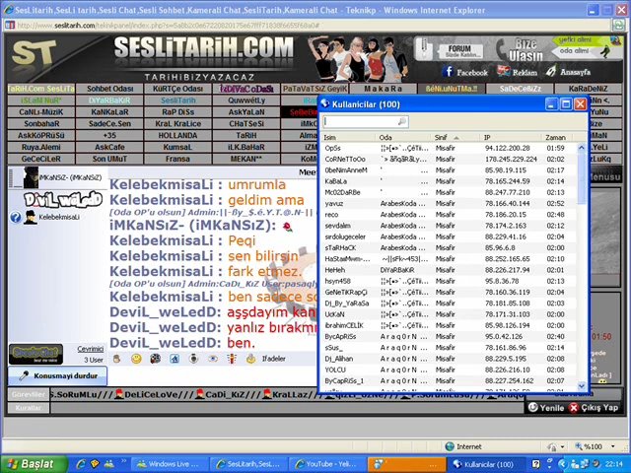Click the Kurallar label button
Screen dimensions: 631x473
point(29,408)
